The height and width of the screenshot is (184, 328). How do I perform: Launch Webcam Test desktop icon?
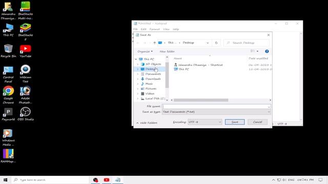25,74
